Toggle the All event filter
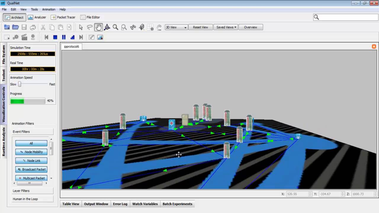379x213 pixels. pos(31,143)
